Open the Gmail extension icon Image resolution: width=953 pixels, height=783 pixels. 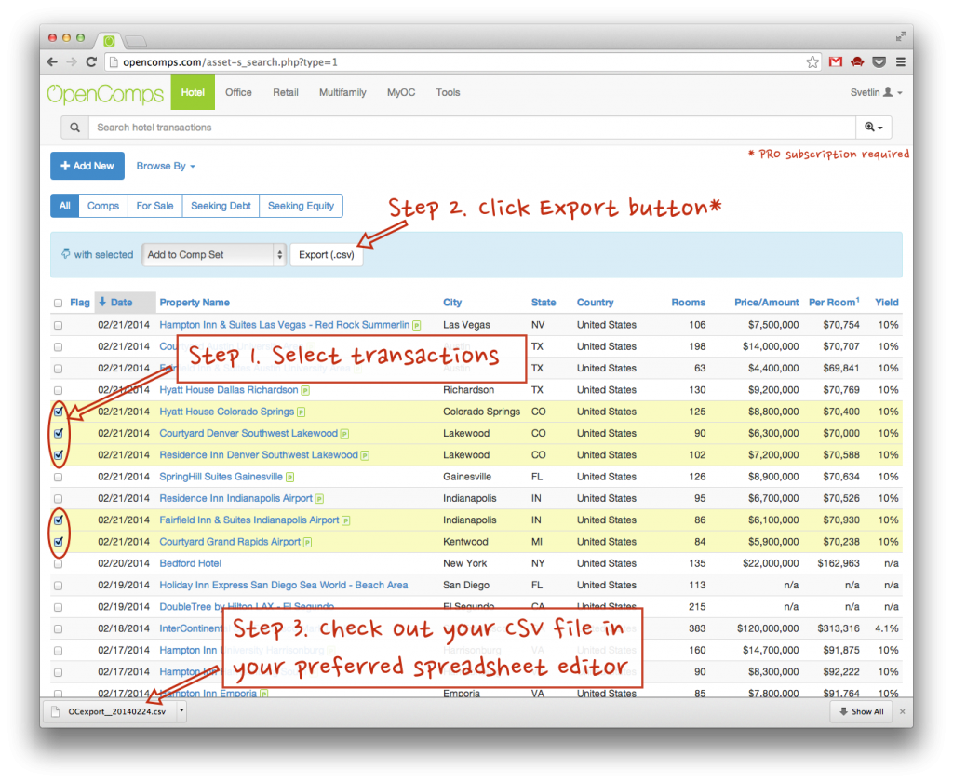click(836, 62)
